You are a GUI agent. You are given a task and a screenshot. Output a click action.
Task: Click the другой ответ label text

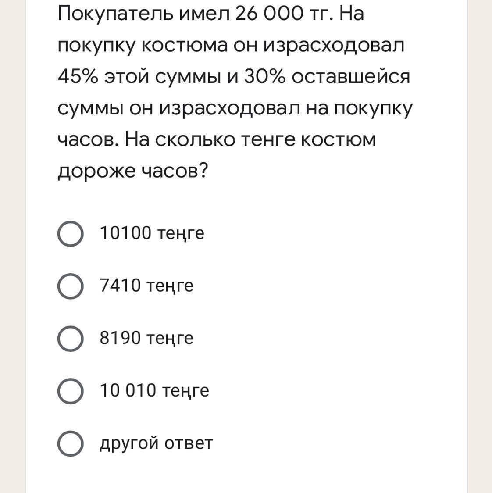pos(156,443)
